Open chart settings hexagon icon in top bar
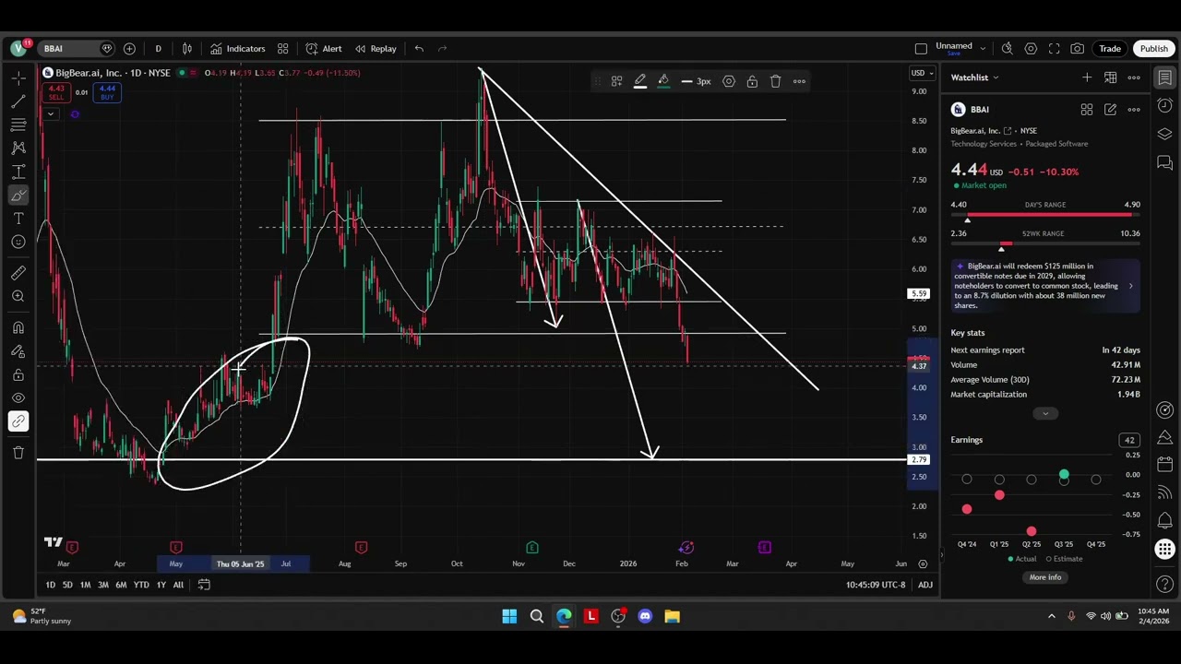Image resolution: width=1181 pixels, height=664 pixels. pyautogui.click(x=1031, y=49)
